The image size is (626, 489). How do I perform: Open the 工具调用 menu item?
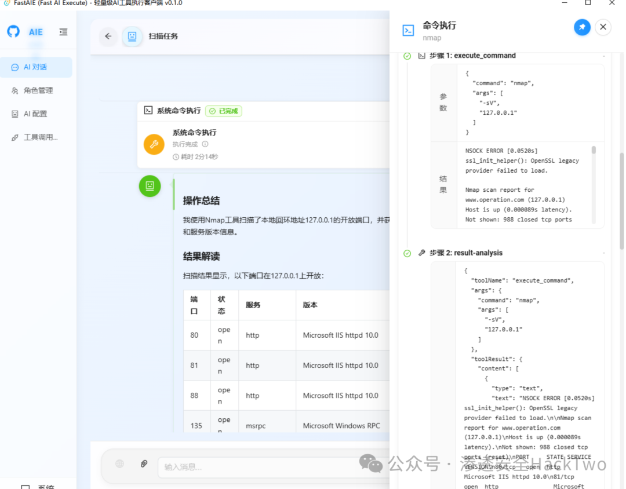[x=36, y=137]
